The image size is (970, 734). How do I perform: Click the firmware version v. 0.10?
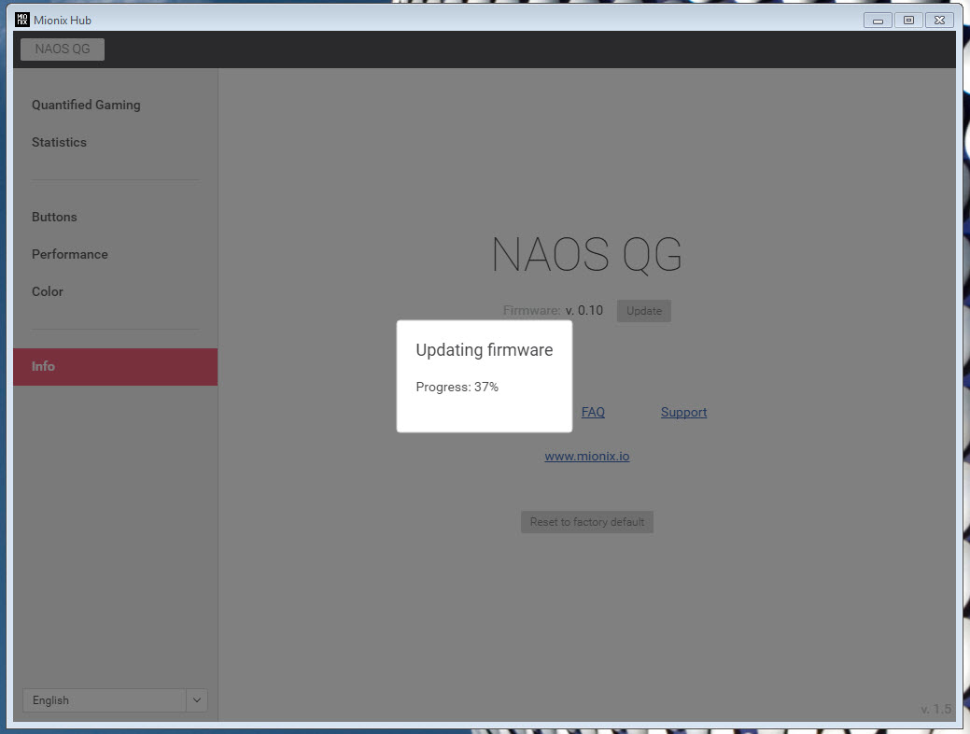[x=584, y=310]
